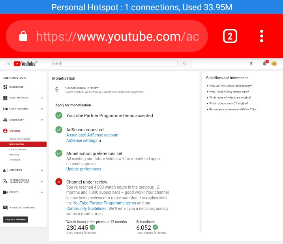Select Status and features under Channel

tap(20, 139)
